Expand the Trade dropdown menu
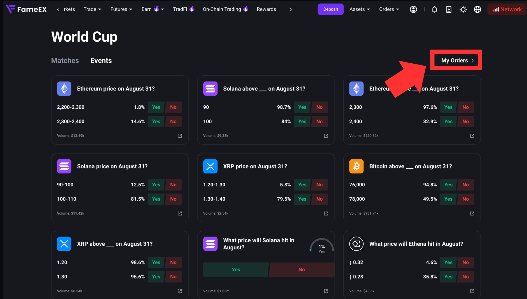Image resolution: width=527 pixels, height=299 pixels. [92, 9]
